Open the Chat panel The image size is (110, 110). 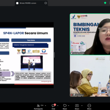[x=53, y=107]
